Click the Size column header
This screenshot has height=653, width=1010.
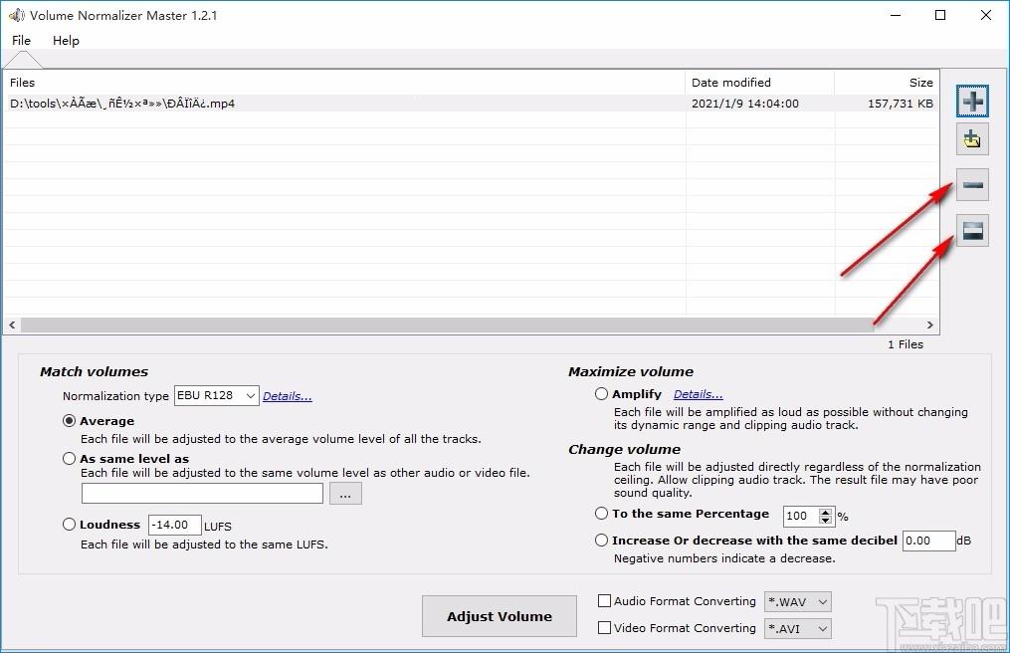click(x=887, y=83)
